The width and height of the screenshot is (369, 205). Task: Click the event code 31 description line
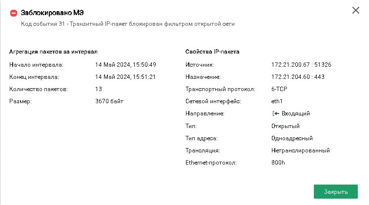128,24
